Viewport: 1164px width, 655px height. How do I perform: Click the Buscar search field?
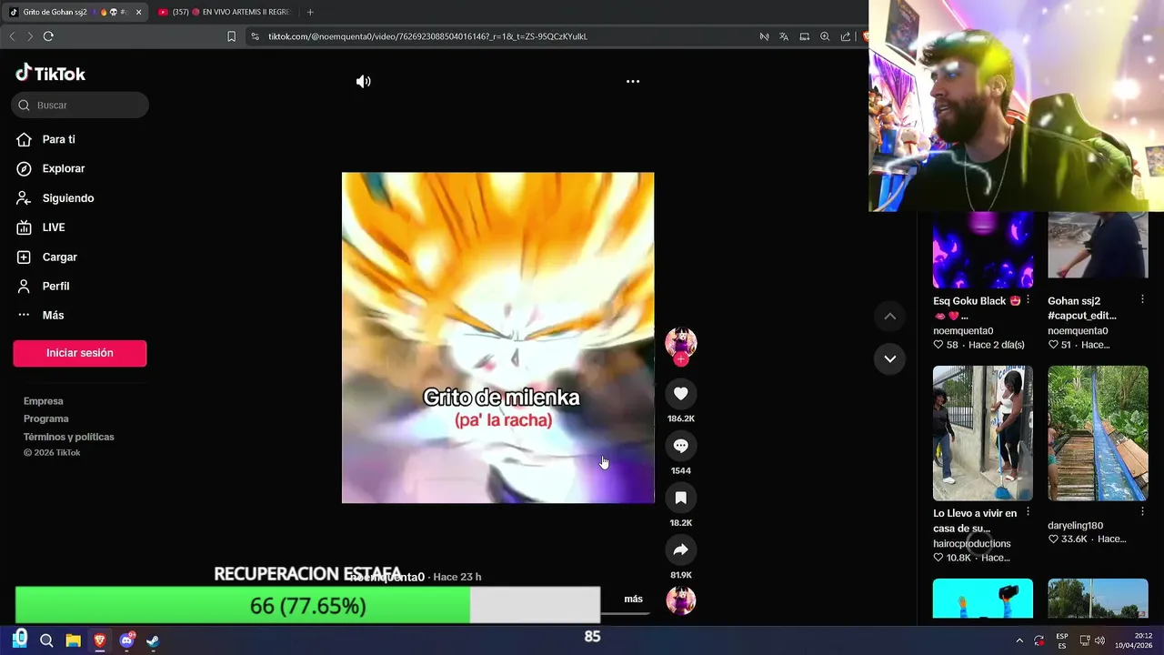click(80, 105)
